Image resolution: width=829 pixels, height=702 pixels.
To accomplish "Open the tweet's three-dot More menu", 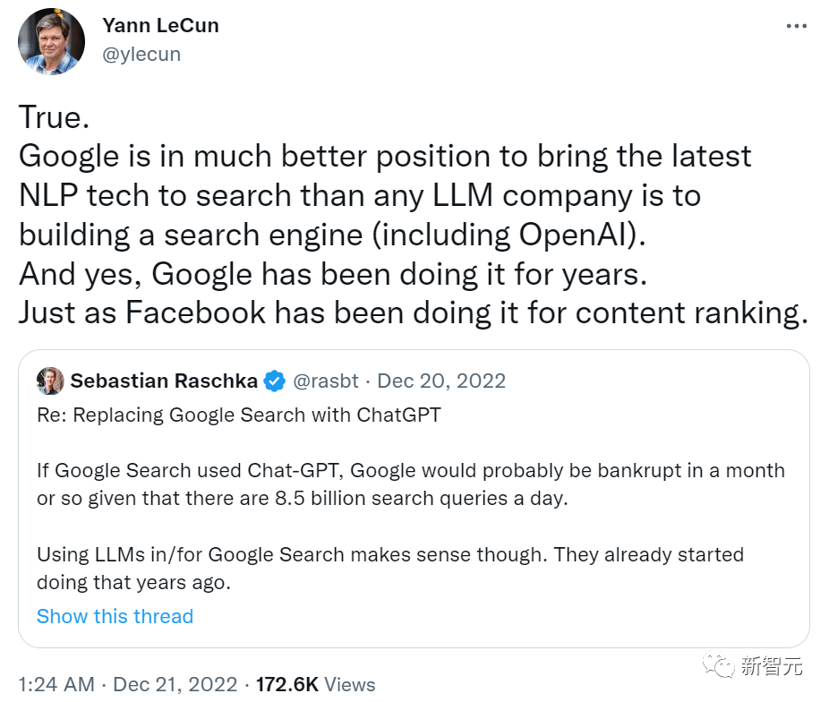I will pos(796,27).
